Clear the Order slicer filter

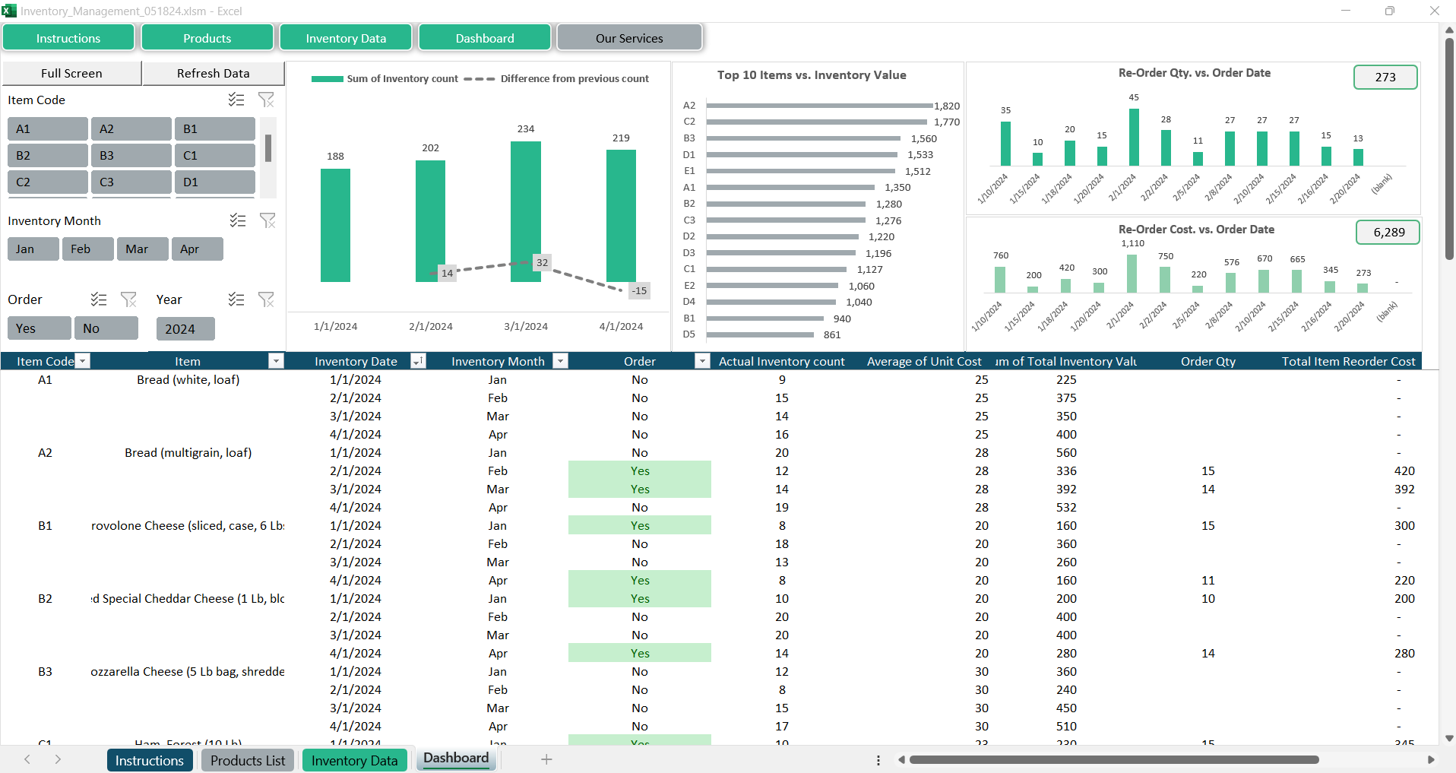click(x=128, y=299)
